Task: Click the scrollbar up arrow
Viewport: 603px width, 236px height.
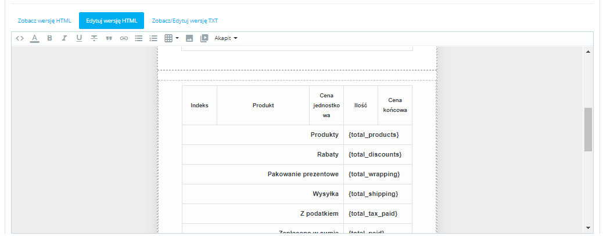Action: pyautogui.click(x=588, y=52)
